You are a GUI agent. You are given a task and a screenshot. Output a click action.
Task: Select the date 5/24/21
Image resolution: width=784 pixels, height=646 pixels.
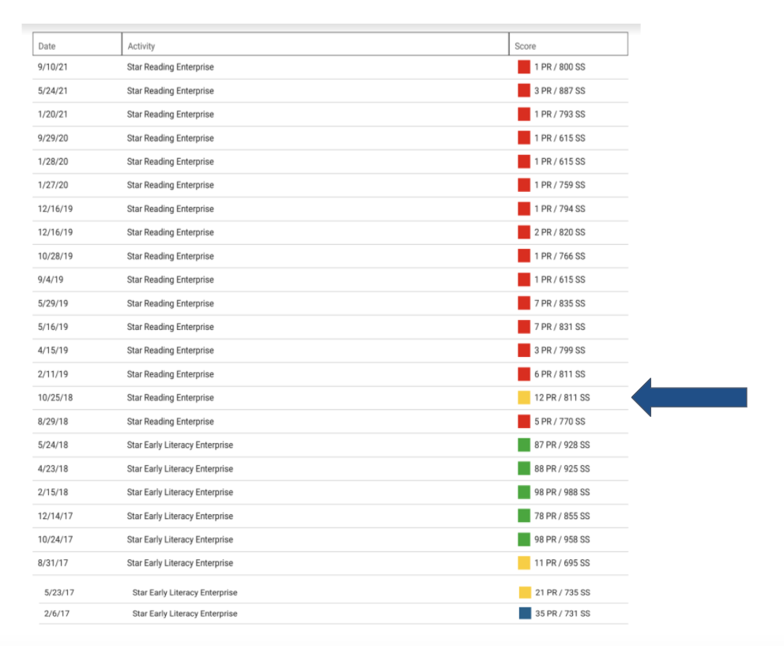52,91
